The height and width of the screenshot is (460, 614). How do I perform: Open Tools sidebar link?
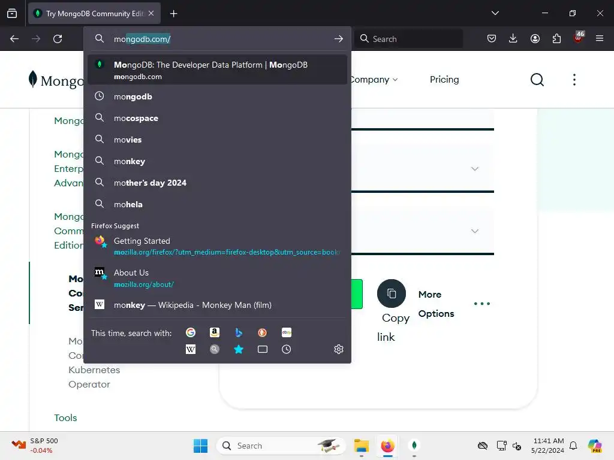tap(65, 417)
